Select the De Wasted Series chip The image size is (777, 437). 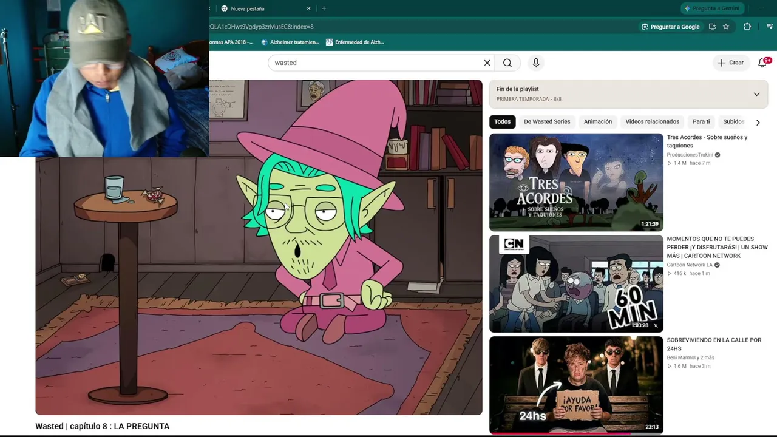point(547,121)
